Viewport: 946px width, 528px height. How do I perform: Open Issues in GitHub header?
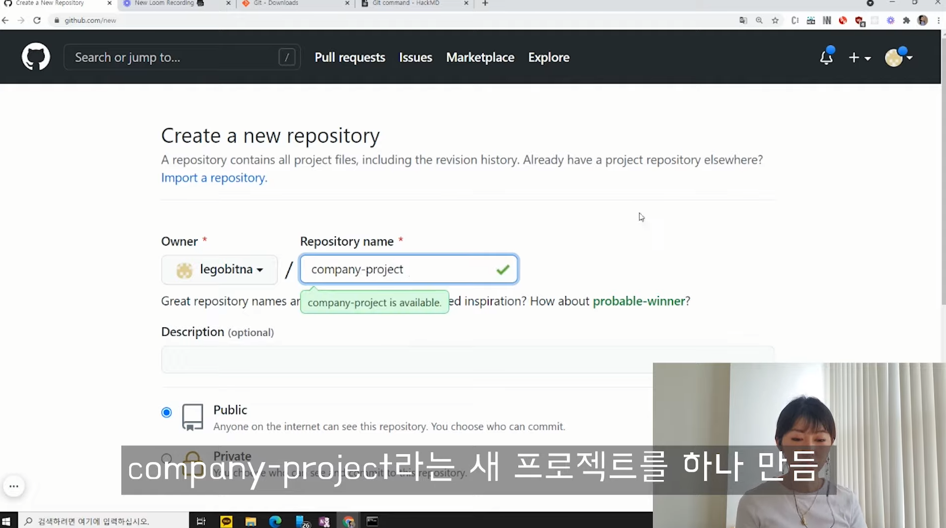point(415,57)
